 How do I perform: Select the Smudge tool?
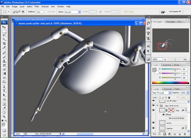tap(4, 77)
